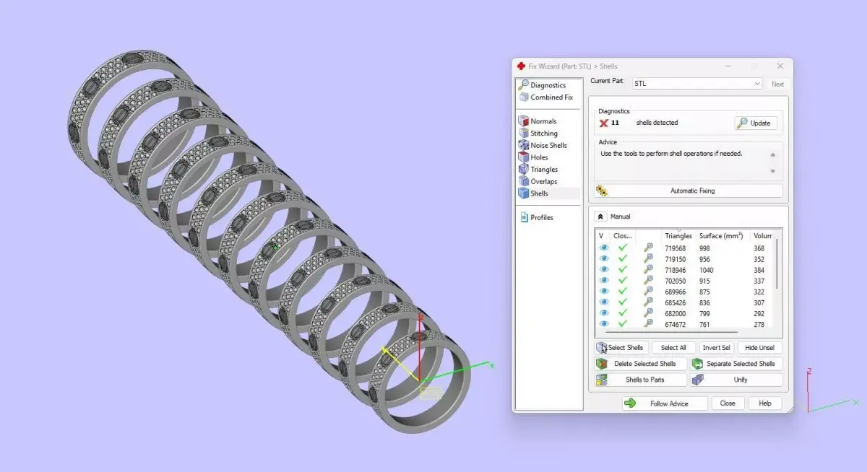Separate Selected Shells
The height and width of the screenshot is (472, 867).
point(736,364)
